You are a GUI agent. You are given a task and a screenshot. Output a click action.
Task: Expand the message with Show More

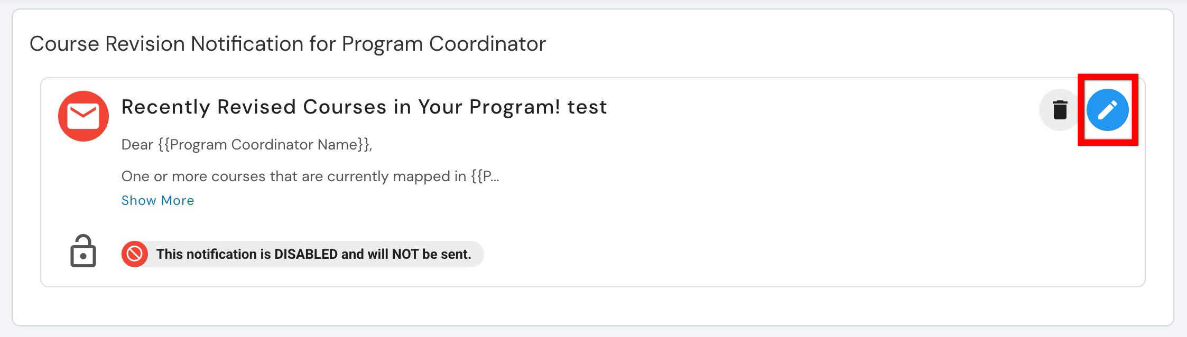pyautogui.click(x=157, y=201)
